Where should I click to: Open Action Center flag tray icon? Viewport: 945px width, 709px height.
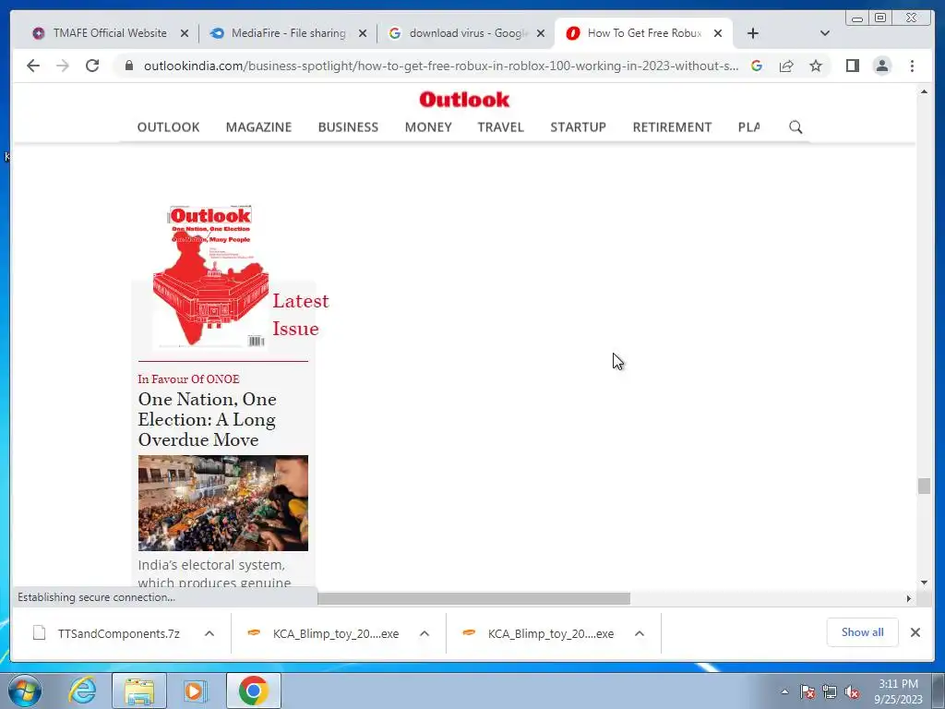pos(807,691)
